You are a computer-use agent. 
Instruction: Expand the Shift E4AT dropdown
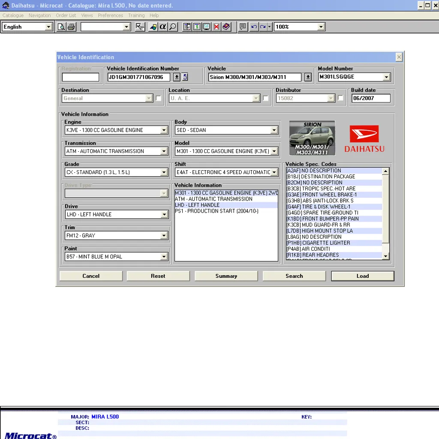click(274, 172)
